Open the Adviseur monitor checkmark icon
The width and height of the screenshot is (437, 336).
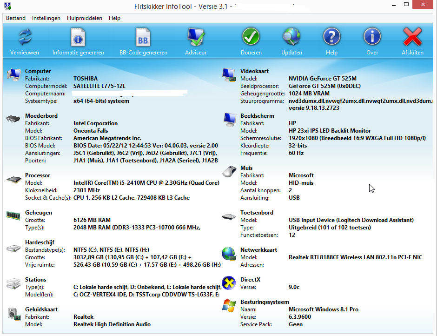pyautogui.click(x=196, y=37)
